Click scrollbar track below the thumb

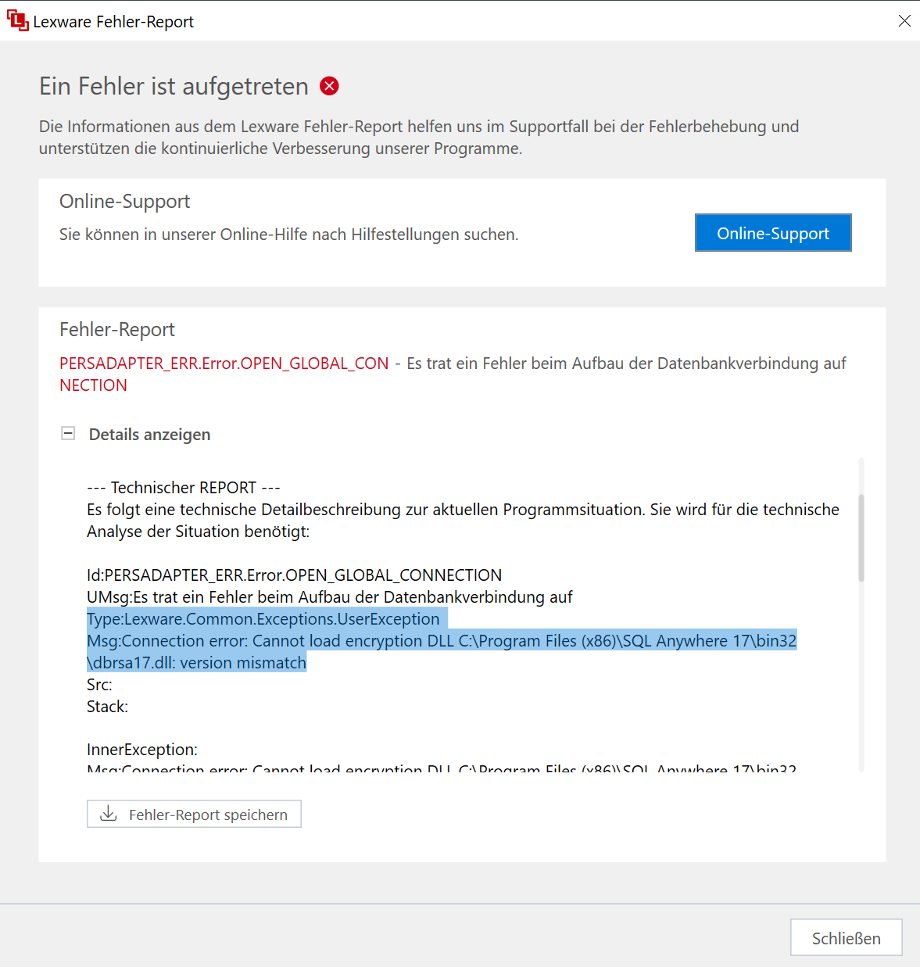tap(861, 680)
